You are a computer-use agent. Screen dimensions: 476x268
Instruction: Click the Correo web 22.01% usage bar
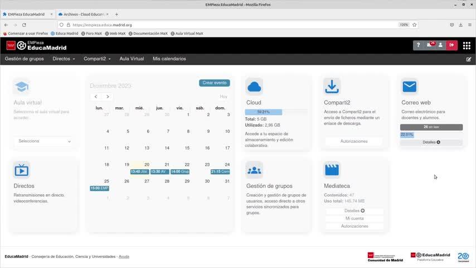[x=431, y=135]
